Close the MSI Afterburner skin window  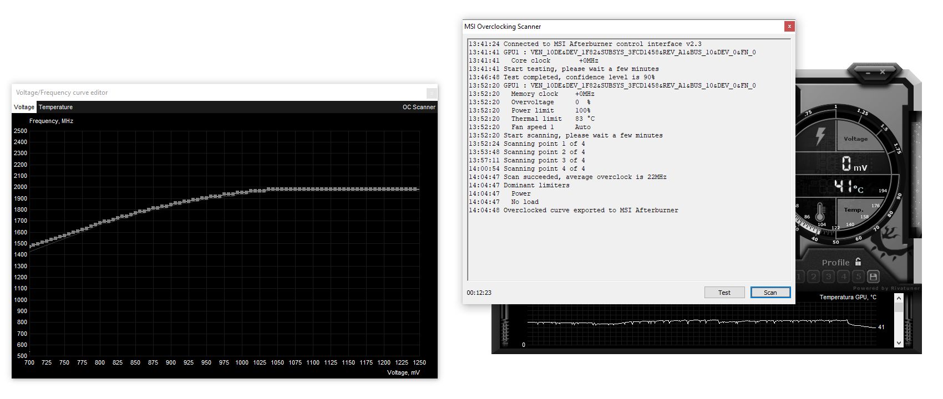pyautogui.click(x=882, y=71)
